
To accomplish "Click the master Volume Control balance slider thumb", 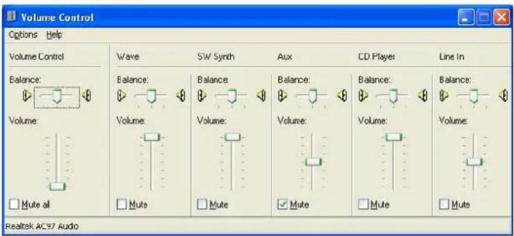I will [x=57, y=96].
